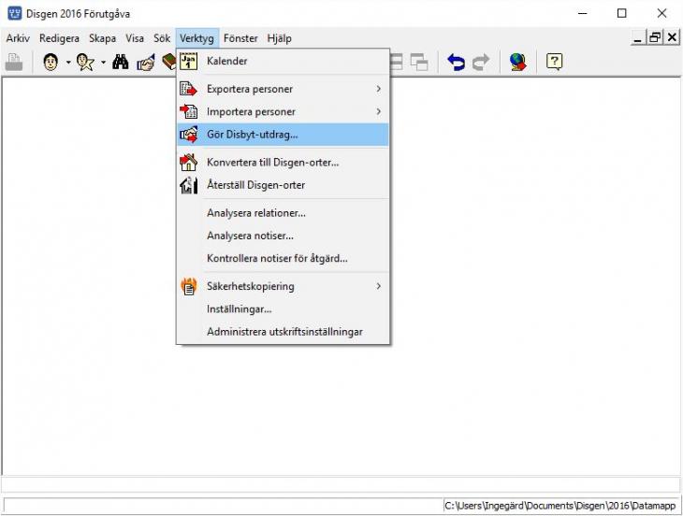
Task: Click the Säkerhetskopiering backup icon
Action: 188,286
